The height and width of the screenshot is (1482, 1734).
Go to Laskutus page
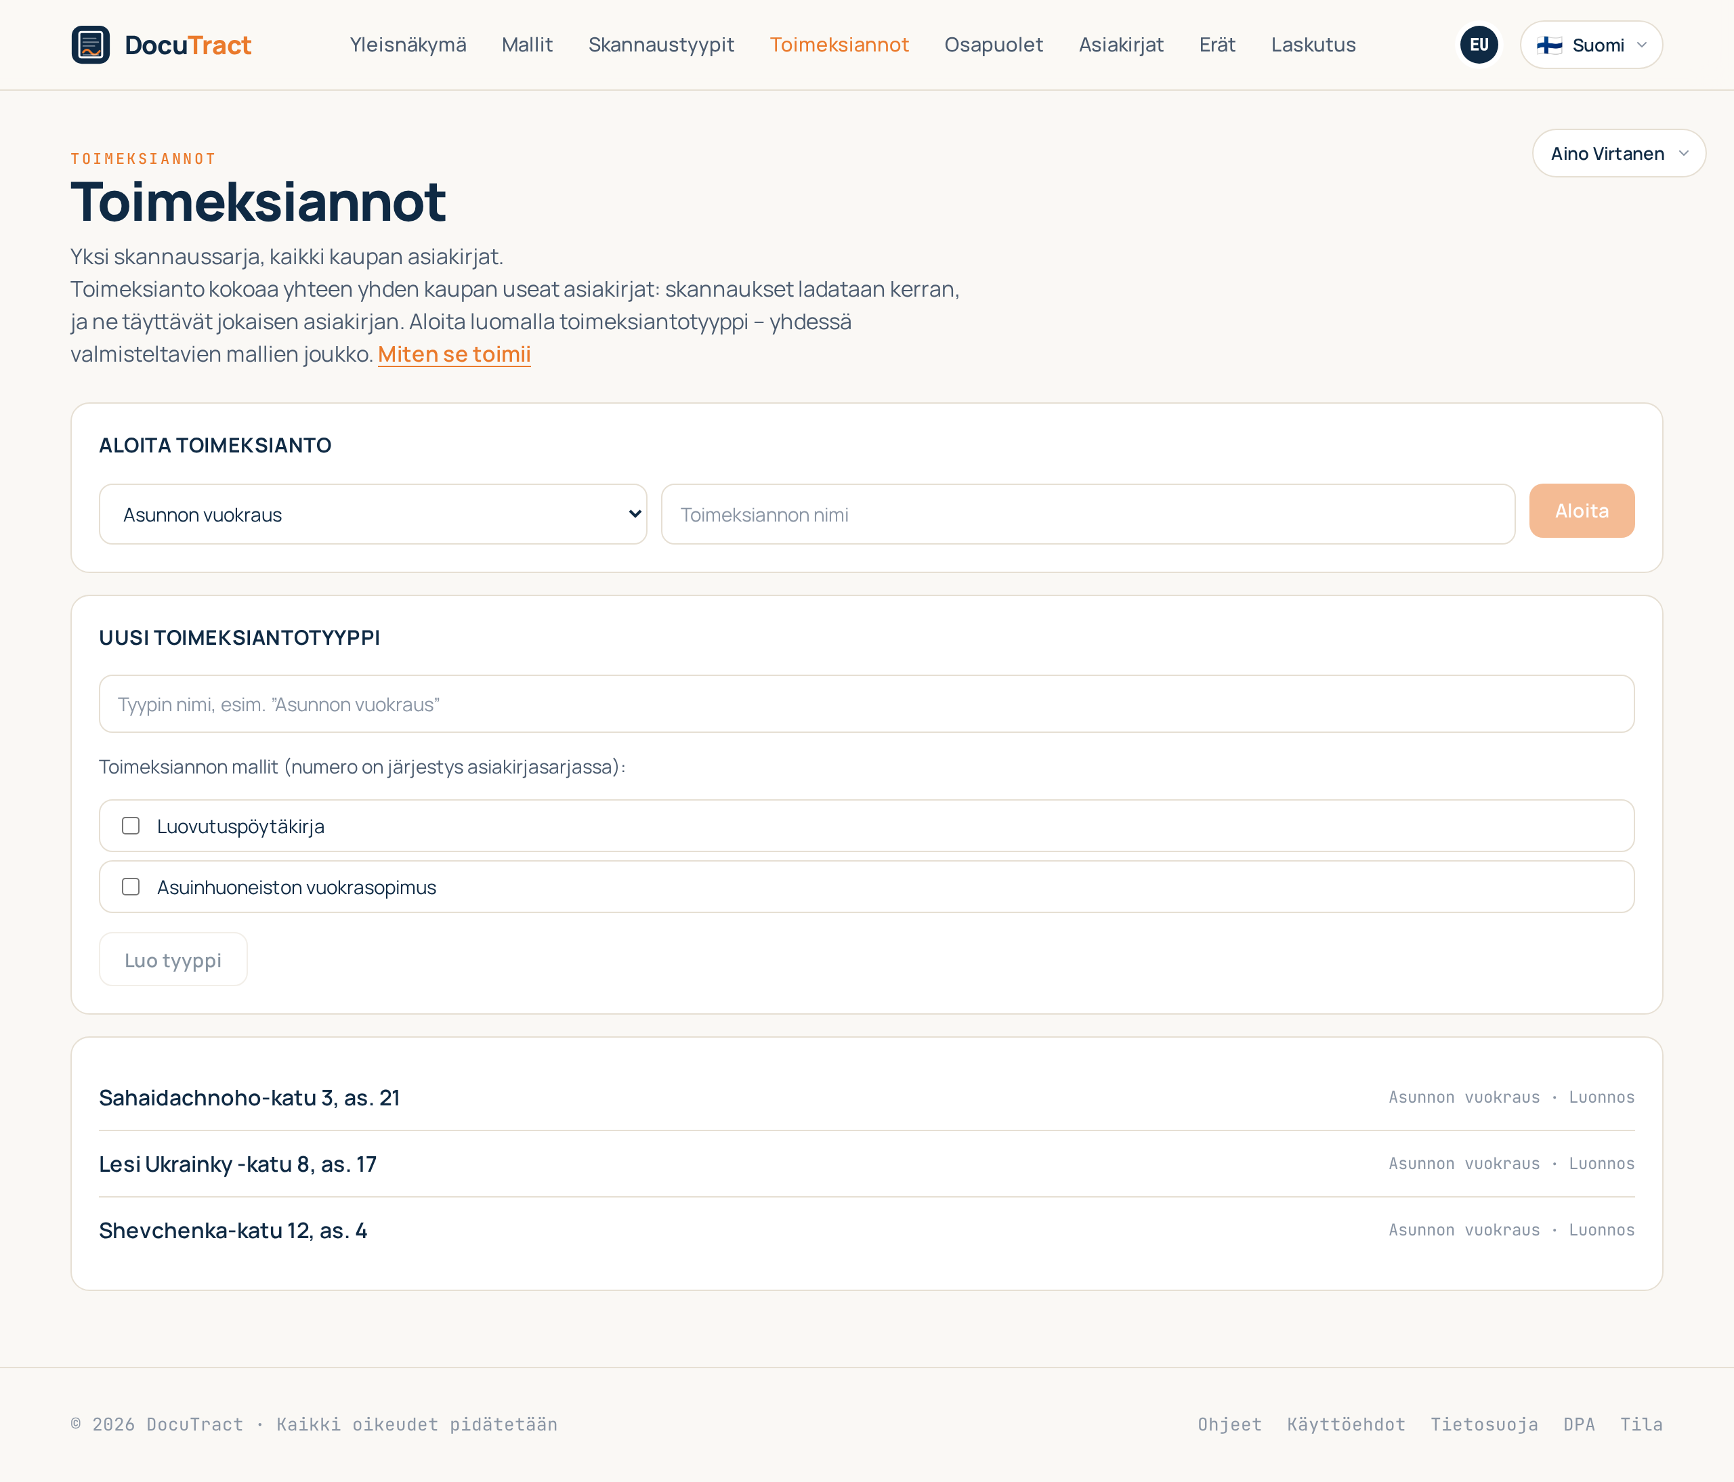point(1313,45)
